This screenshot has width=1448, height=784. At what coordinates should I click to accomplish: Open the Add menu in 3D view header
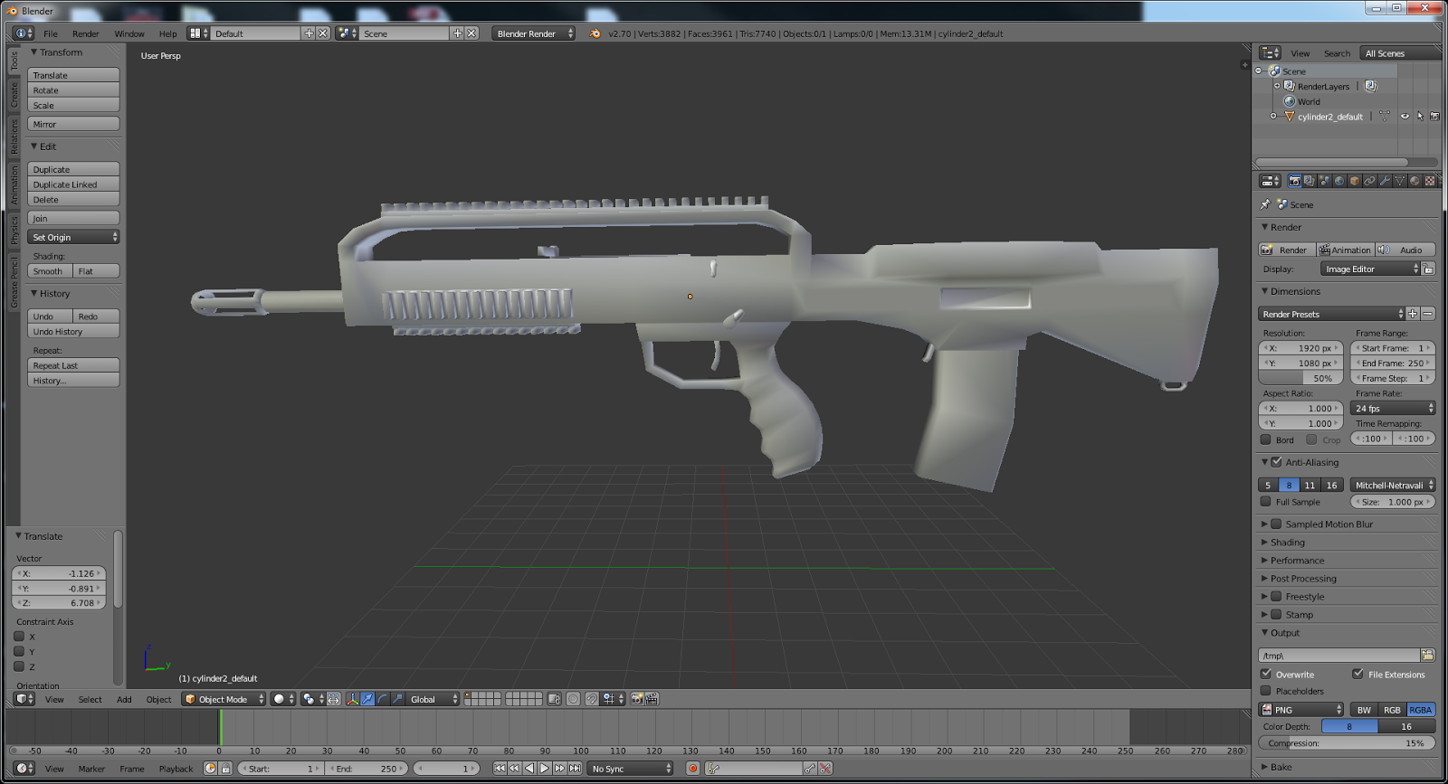pos(124,699)
